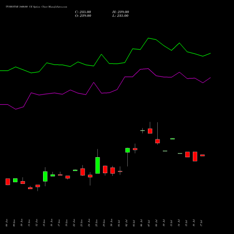This screenshot has height=234, width=234.
Task: Click the green indicator line peak at 07 Jul
Action: point(148,38)
